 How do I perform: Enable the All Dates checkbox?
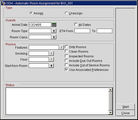(x=76, y=24)
